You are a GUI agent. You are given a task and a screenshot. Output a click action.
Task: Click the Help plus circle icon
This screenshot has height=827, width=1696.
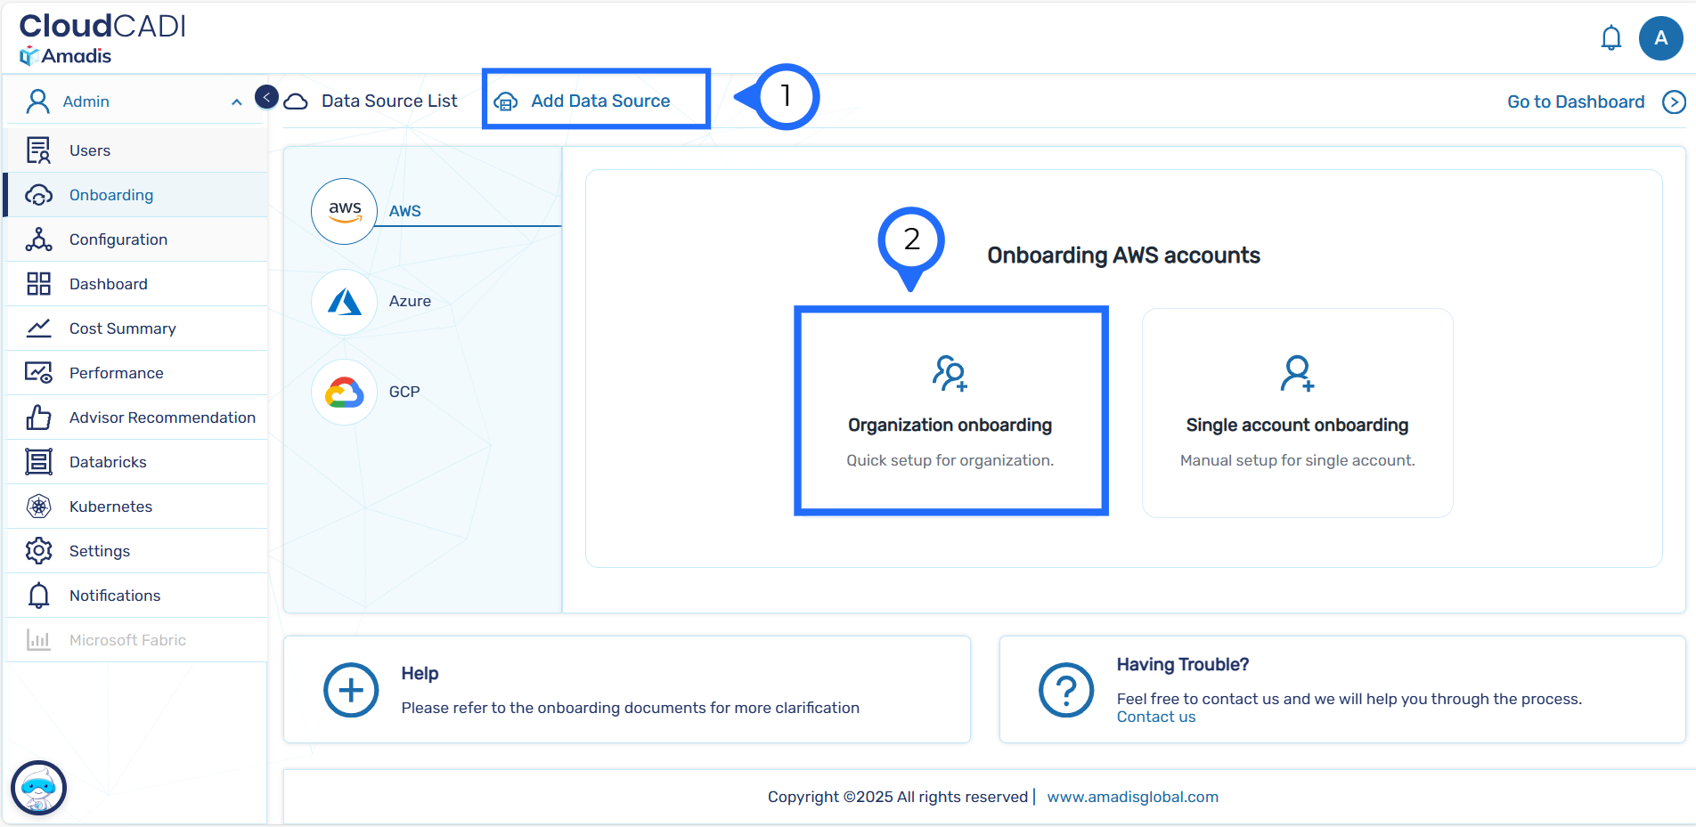pyautogui.click(x=351, y=690)
